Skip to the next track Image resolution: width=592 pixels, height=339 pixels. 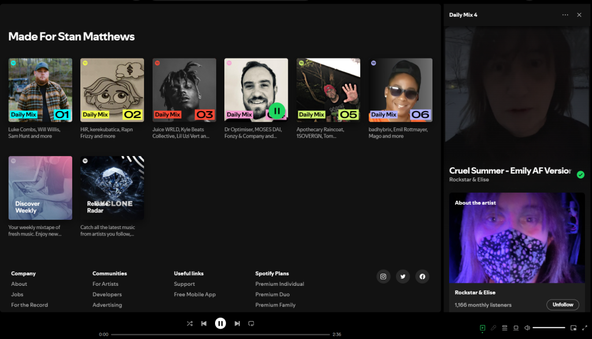[x=237, y=323]
